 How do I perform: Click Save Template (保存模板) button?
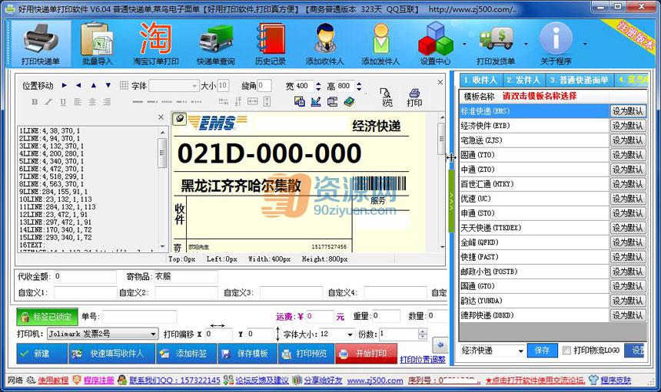pyautogui.click(x=247, y=354)
